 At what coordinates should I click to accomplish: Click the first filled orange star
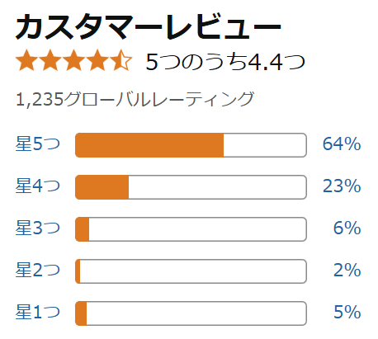tap(27, 60)
